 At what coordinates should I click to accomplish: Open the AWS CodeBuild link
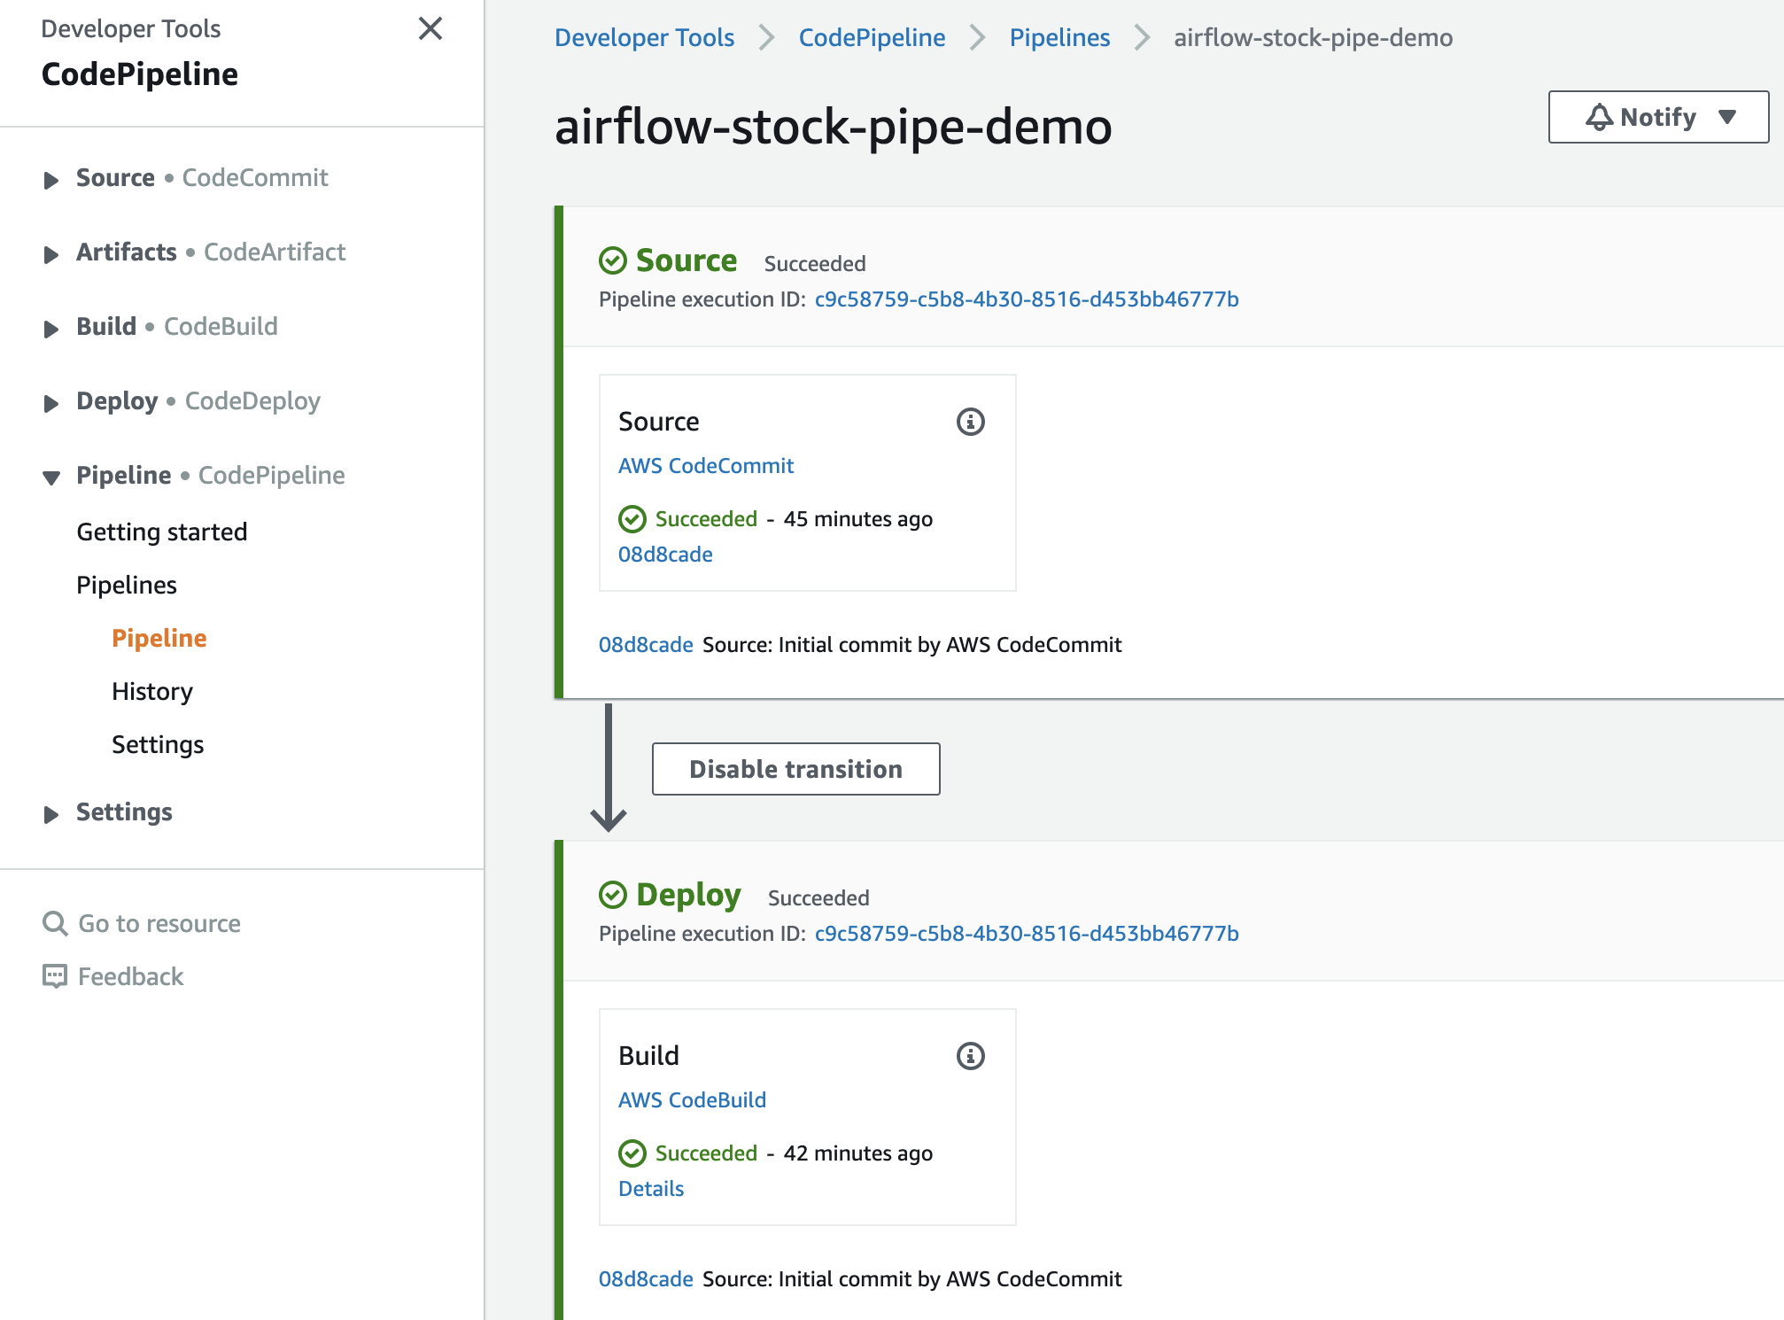[x=692, y=1100]
